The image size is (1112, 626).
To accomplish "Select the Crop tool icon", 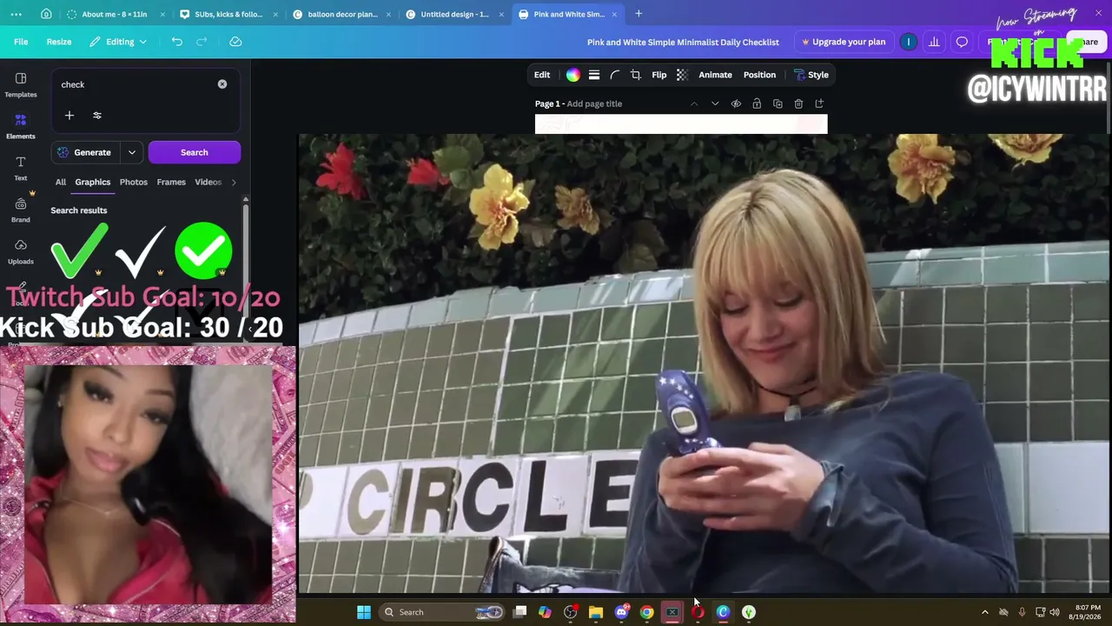I will click(x=636, y=75).
